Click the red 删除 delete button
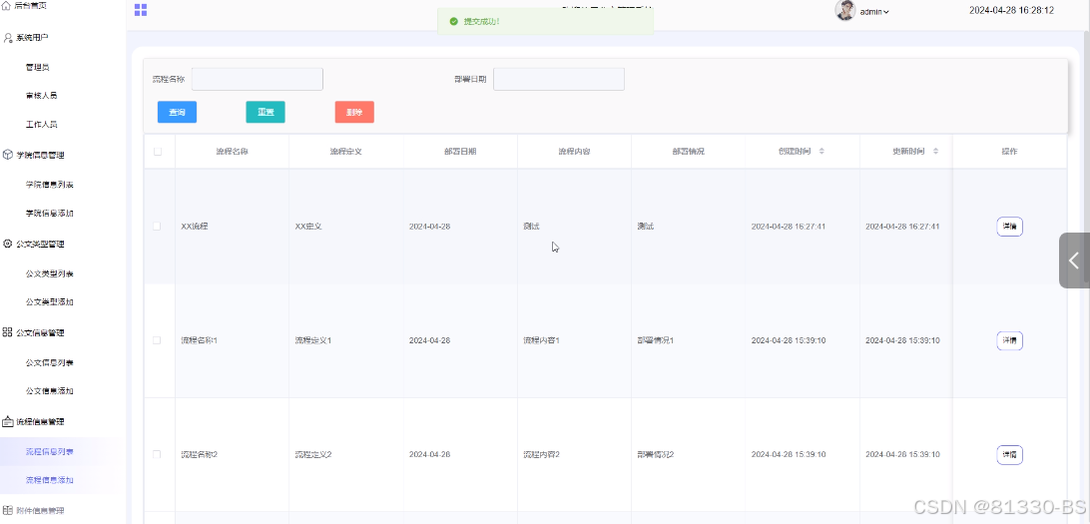The height and width of the screenshot is (524, 1090). (x=354, y=112)
